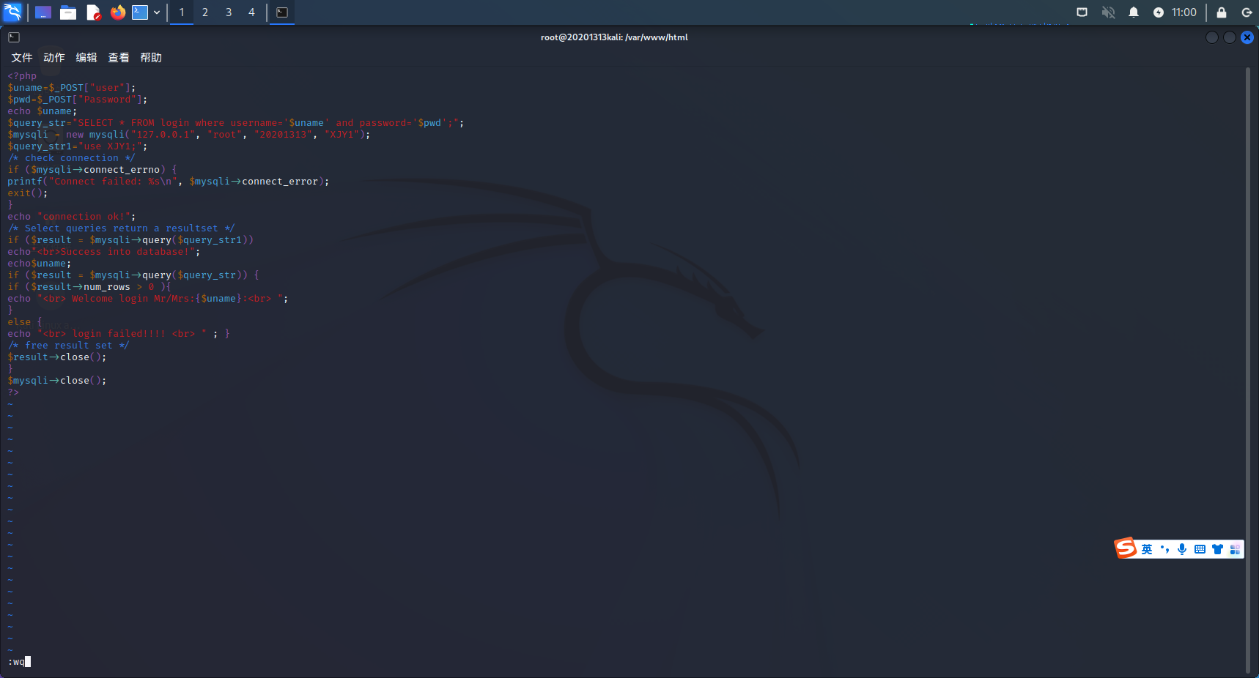Image resolution: width=1259 pixels, height=678 pixels.
Task: Click the '/* free result set */' comment
Action: tap(69, 346)
